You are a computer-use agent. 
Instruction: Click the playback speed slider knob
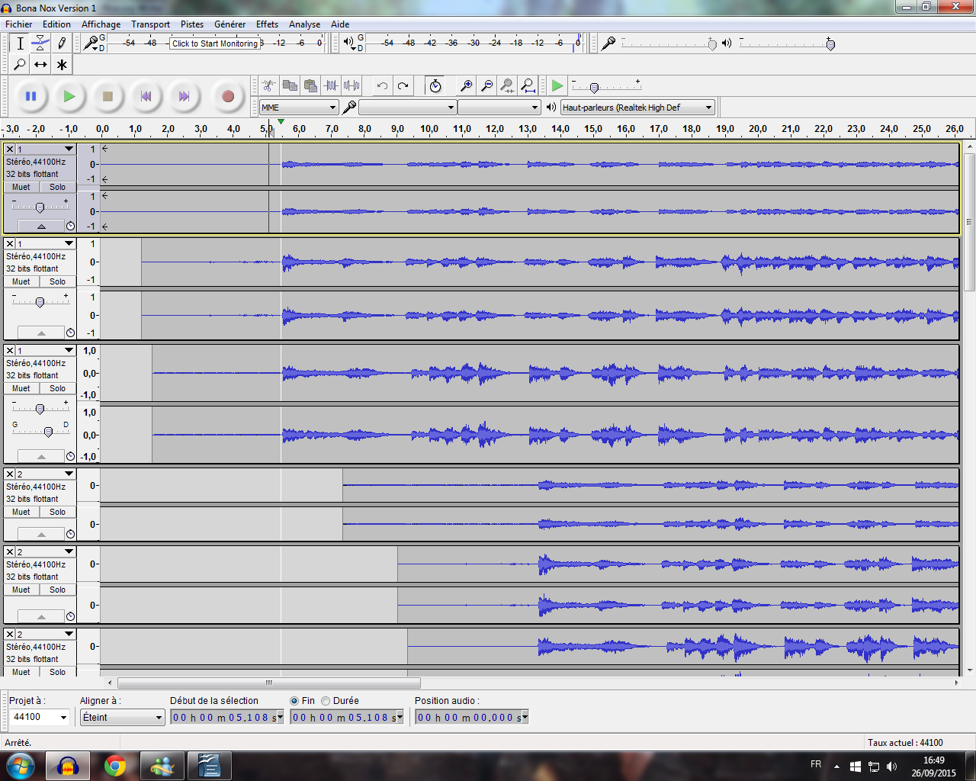point(594,88)
